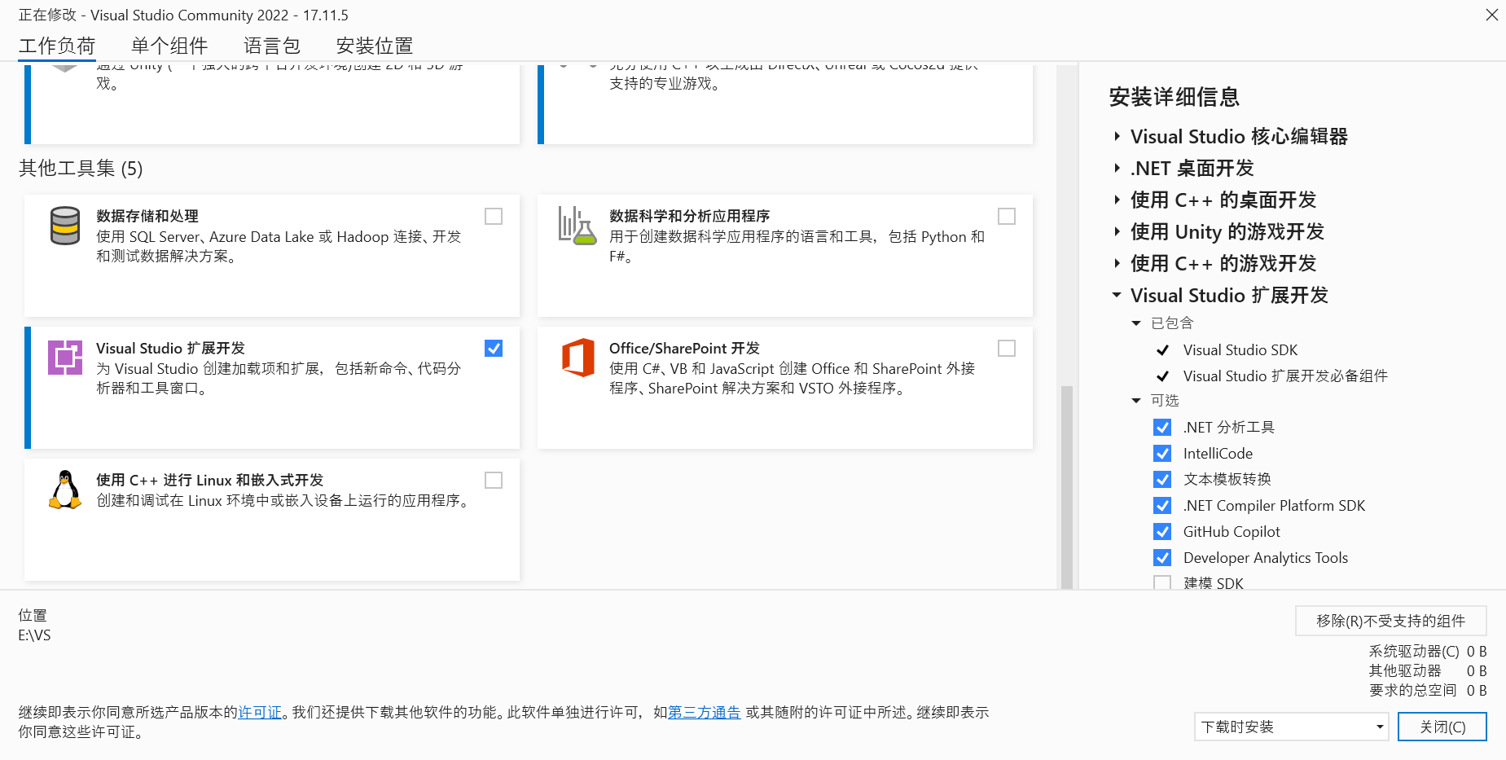Expand Visual Studio 核心编辑器 details
The width and height of the screenshot is (1506, 760).
pyautogui.click(x=1117, y=136)
